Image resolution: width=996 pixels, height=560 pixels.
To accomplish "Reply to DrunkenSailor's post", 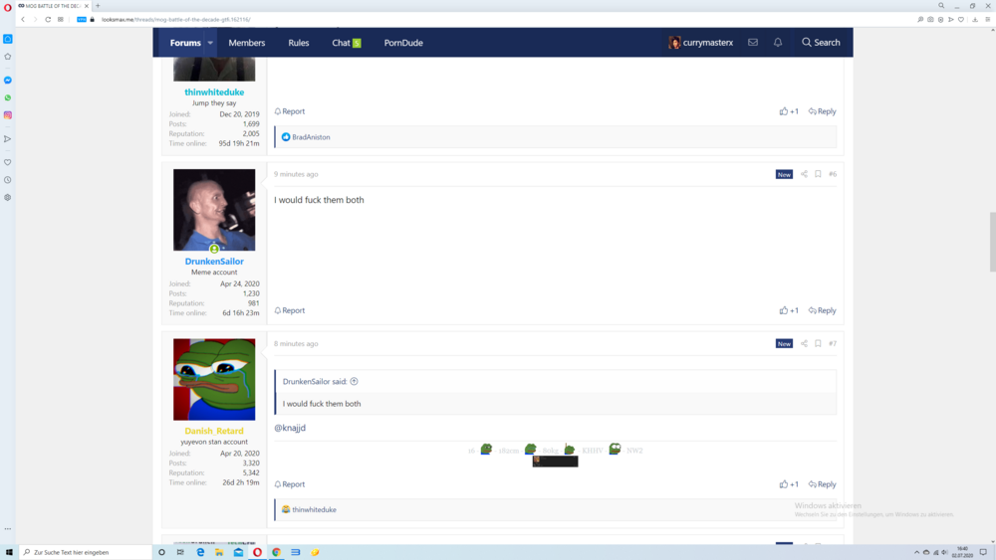I will point(822,310).
